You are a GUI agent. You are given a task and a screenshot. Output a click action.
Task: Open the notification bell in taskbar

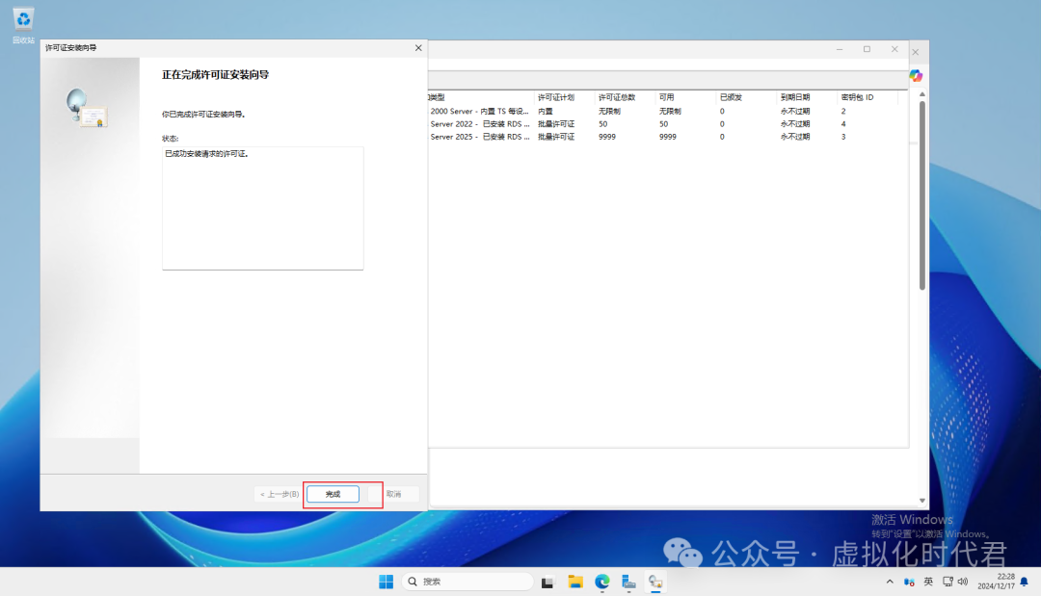pyautogui.click(x=1023, y=582)
